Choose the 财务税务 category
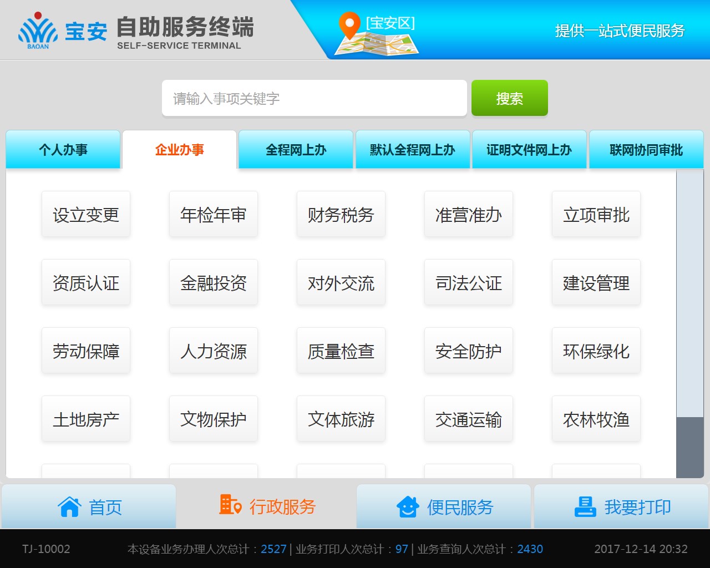 tap(341, 215)
